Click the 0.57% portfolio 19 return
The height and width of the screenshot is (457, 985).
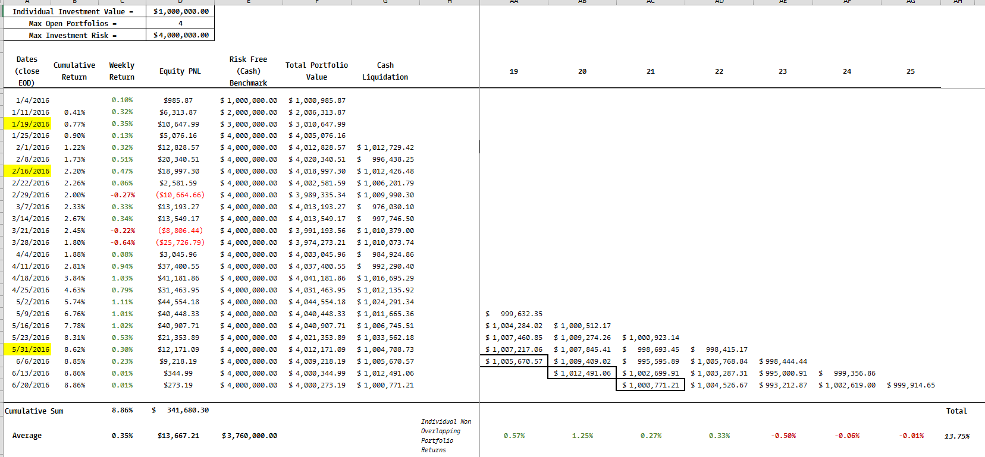(x=514, y=436)
